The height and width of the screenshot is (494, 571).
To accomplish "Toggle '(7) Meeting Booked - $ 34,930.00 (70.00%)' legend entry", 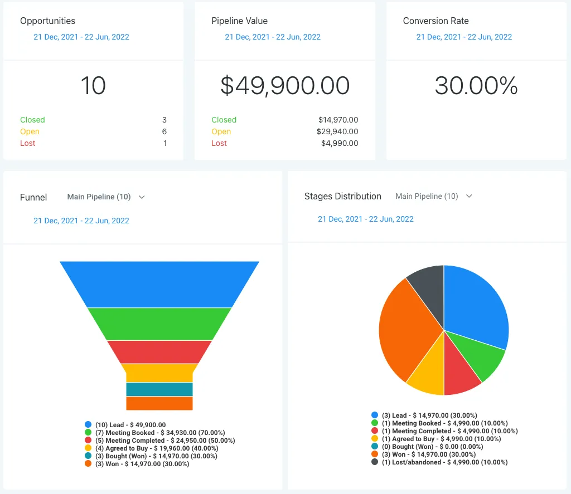I will (160, 433).
